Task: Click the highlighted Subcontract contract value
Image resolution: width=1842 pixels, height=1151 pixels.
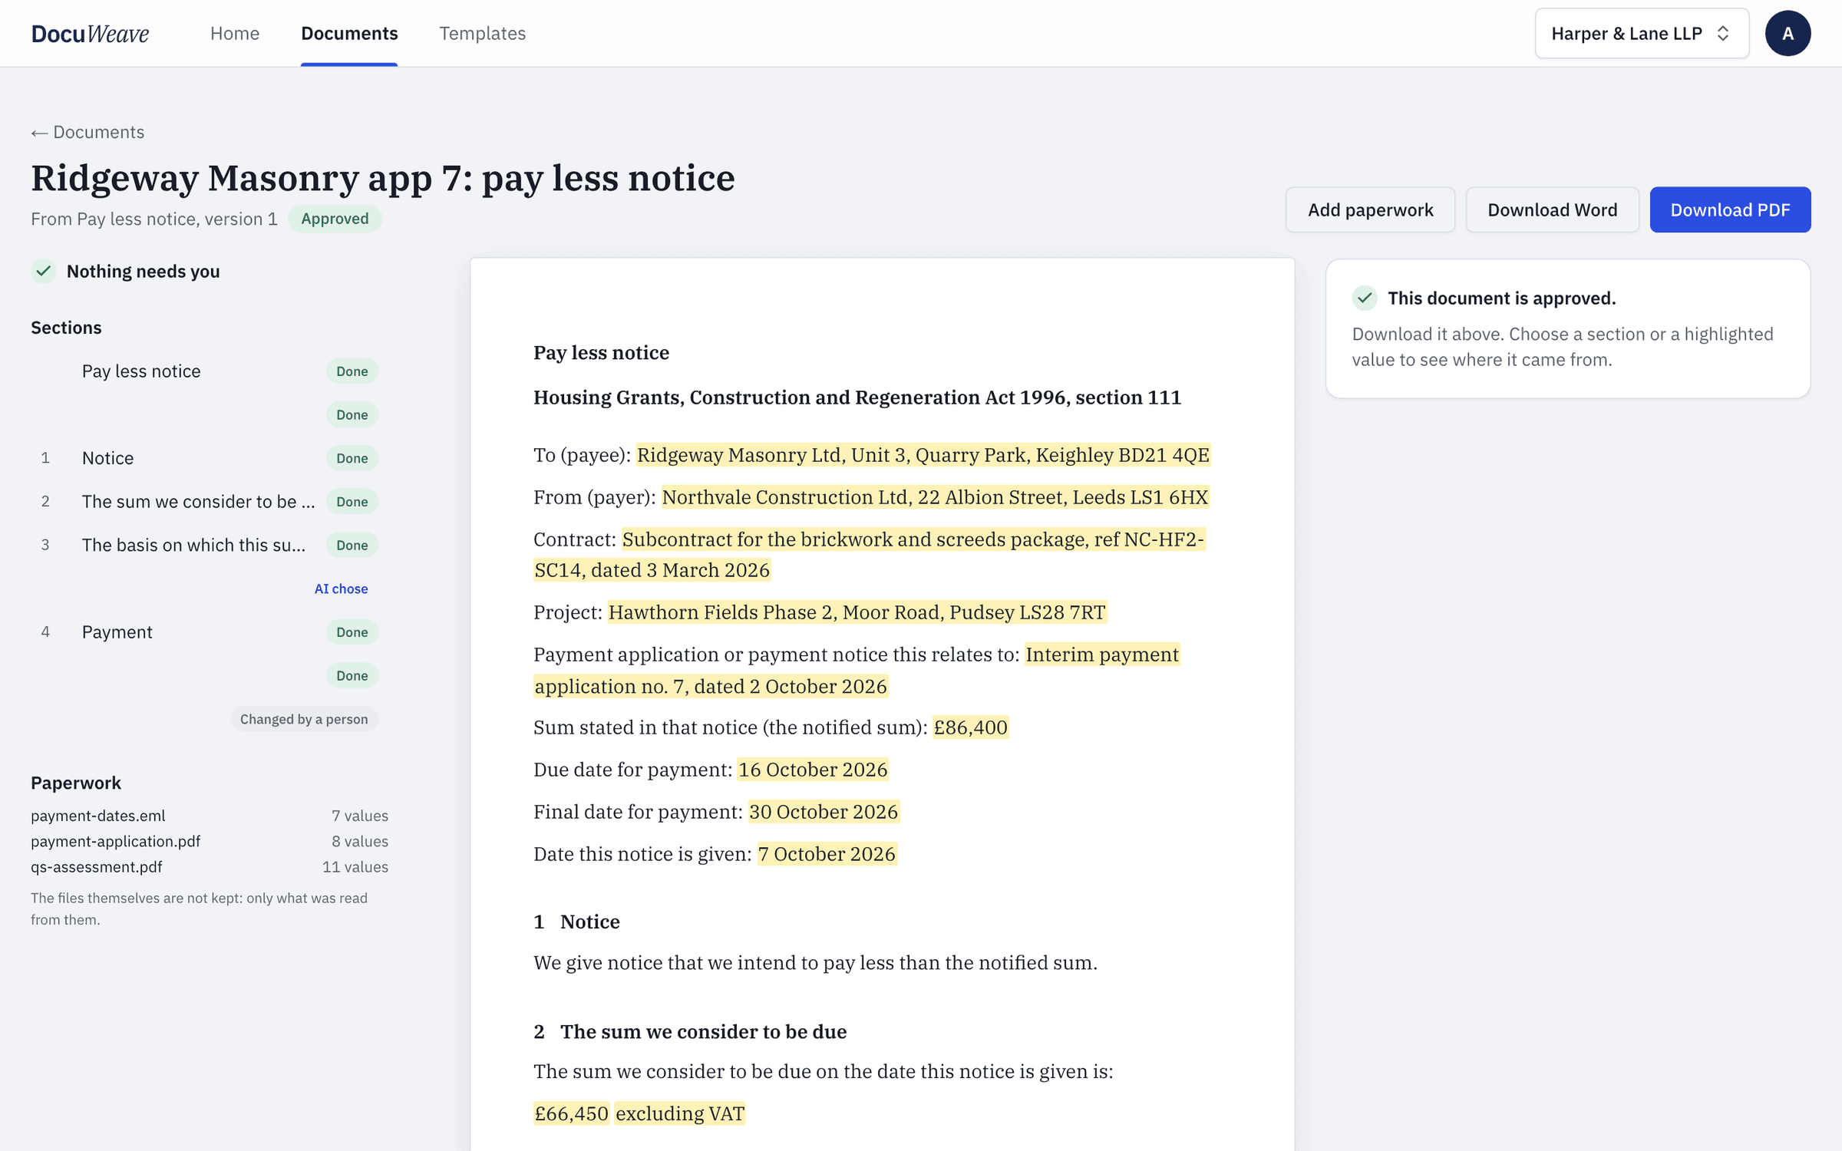Action: point(869,555)
